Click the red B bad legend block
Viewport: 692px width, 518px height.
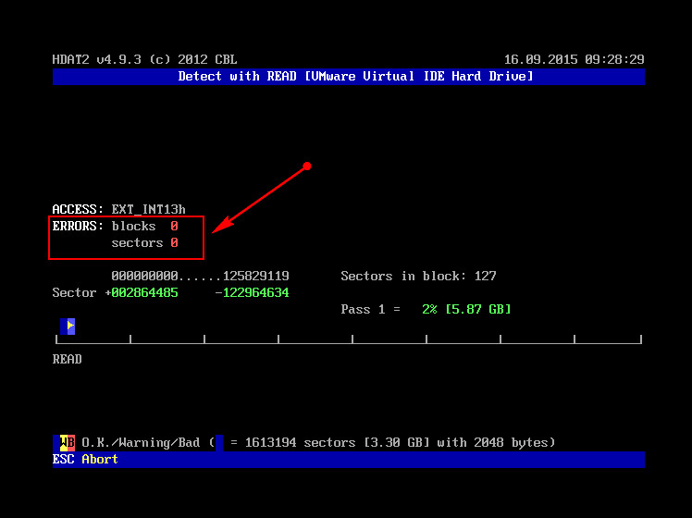[x=71, y=442]
